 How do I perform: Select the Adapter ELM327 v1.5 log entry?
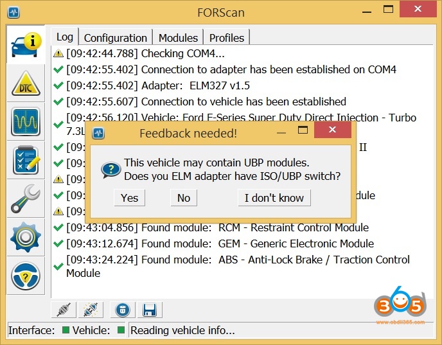click(158, 85)
